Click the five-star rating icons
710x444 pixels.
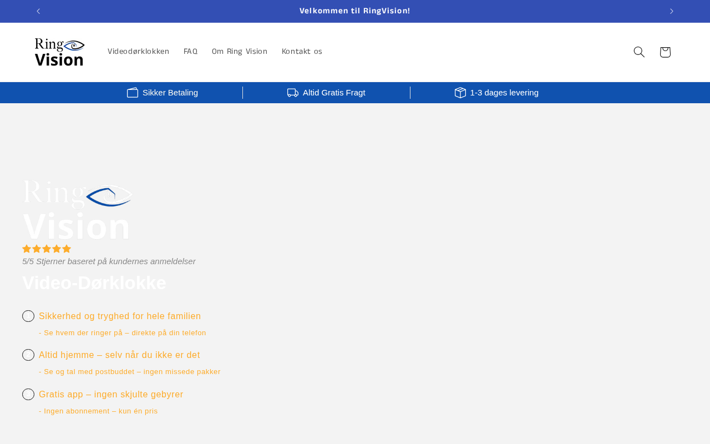(47, 249)
